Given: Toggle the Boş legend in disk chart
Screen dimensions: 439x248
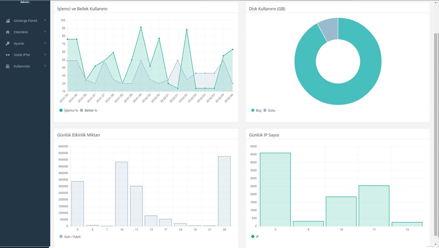Looking at the screenshot, I should tap(256, 110).
